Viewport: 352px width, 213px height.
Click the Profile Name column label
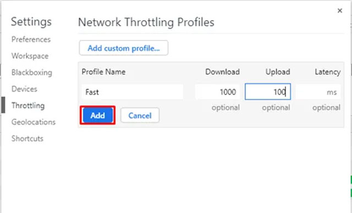[103, 72]
